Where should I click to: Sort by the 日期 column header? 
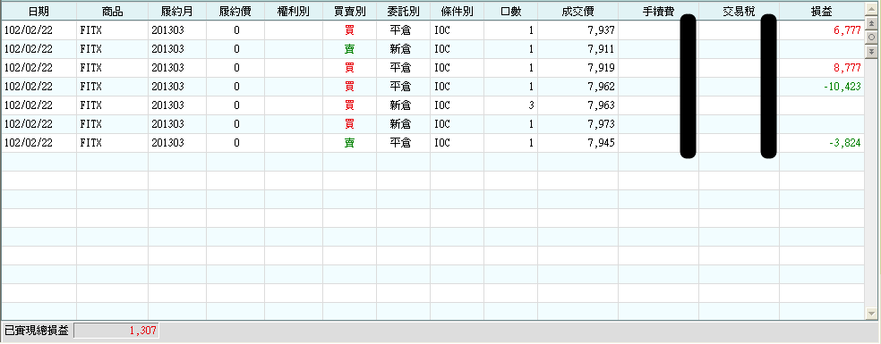coord(38,12)
